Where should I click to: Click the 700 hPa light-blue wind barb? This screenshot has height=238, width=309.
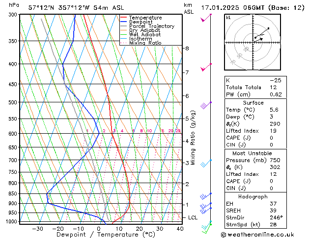click(x=206, y=164)
